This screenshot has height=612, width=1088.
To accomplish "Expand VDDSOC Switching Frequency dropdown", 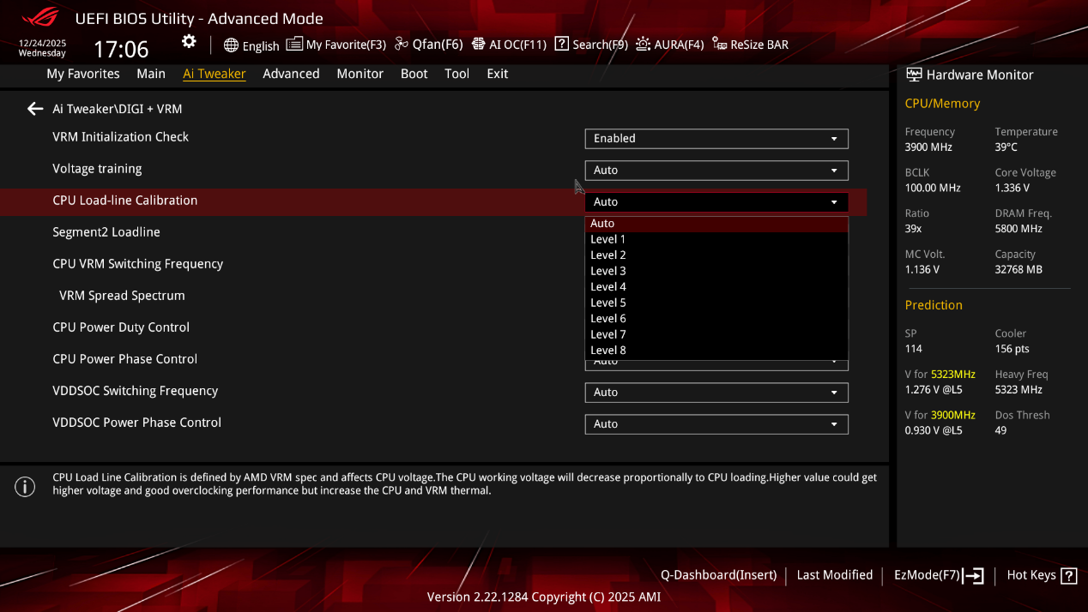I will (x=716, y=393).
